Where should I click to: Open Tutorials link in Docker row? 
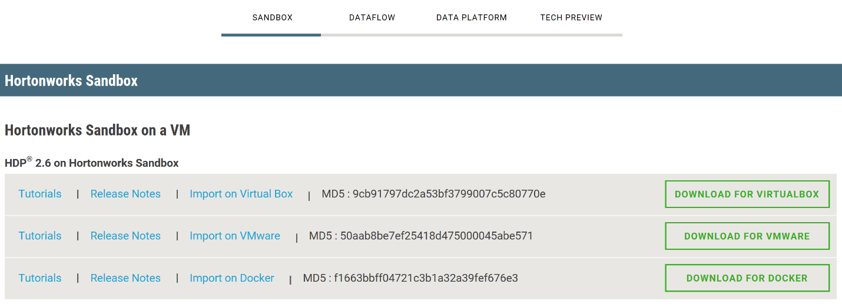(x=40, y=278)
